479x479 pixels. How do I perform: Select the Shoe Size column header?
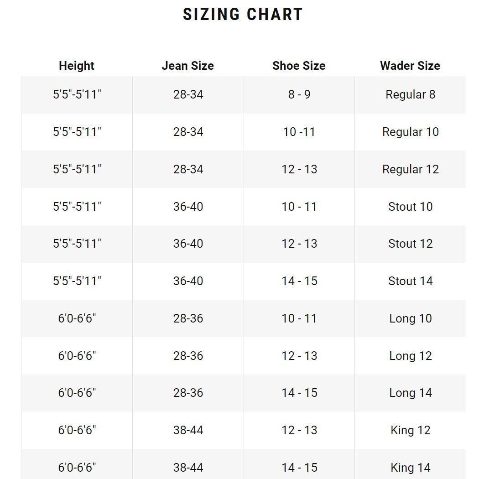click(x=299, y=66)
